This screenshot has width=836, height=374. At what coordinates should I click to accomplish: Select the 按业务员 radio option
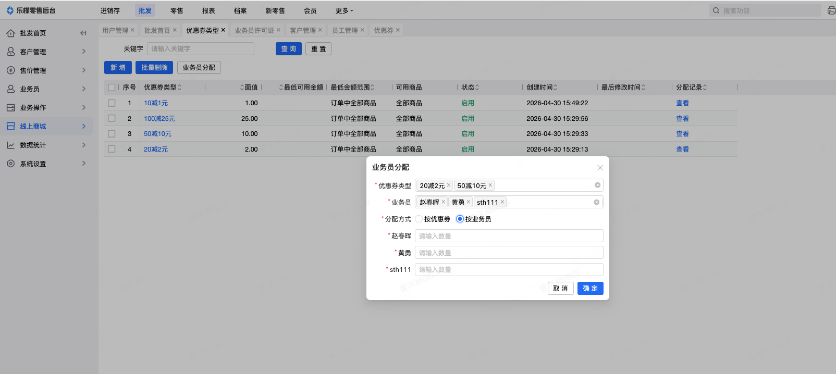pos(460,219)
